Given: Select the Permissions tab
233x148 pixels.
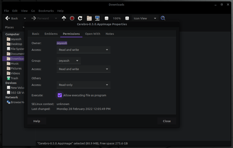Looking at the screenshot, I should pos(71,34).
